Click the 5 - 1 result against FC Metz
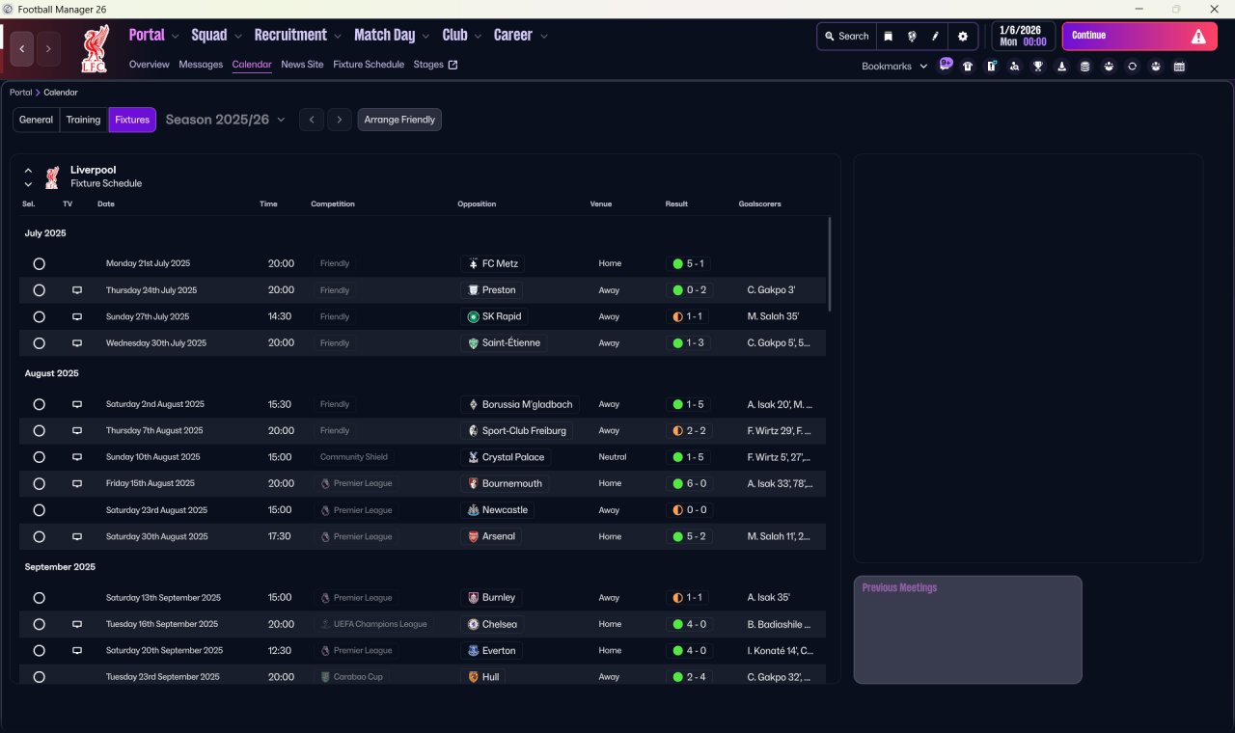 689,263
